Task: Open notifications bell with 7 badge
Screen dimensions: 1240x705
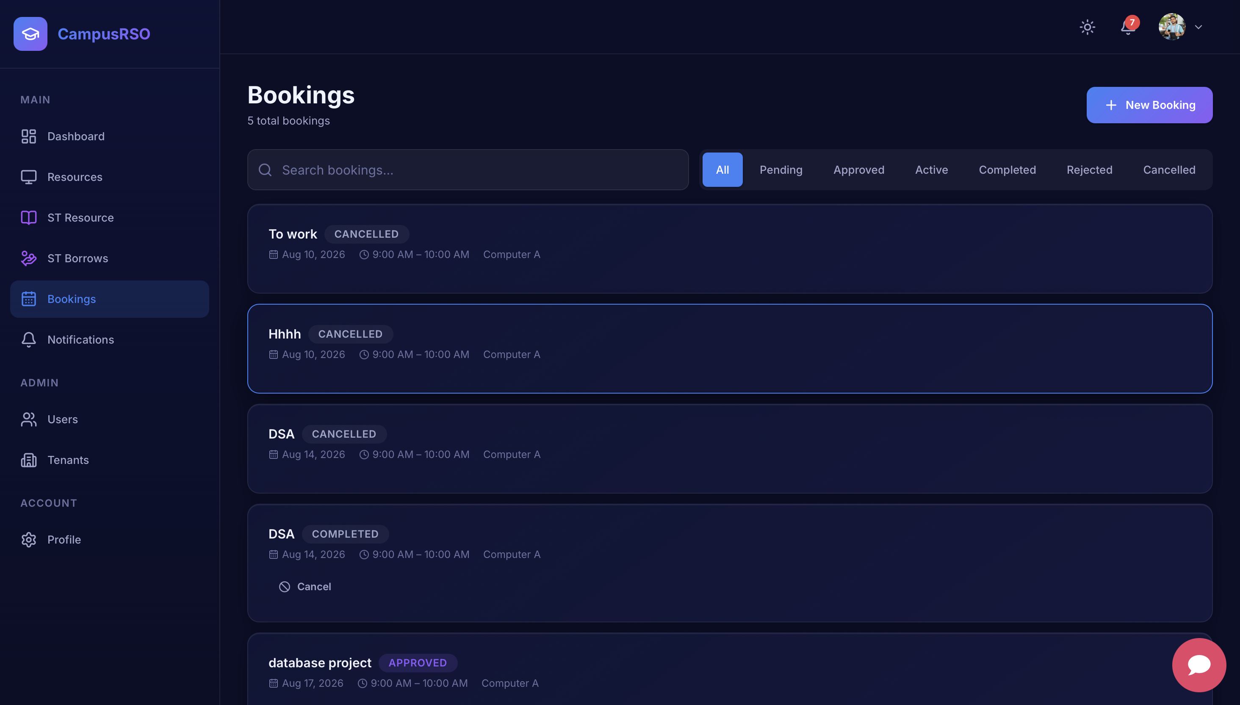Action: click(x=1128, y=27)
